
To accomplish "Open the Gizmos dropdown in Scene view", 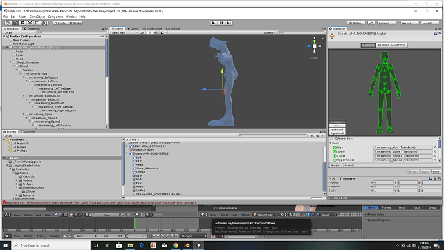I will [x=269, y=32].
